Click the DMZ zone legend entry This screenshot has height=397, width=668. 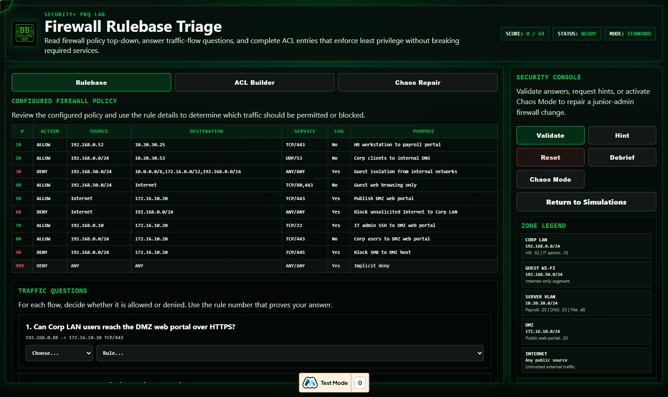point(586,332)
